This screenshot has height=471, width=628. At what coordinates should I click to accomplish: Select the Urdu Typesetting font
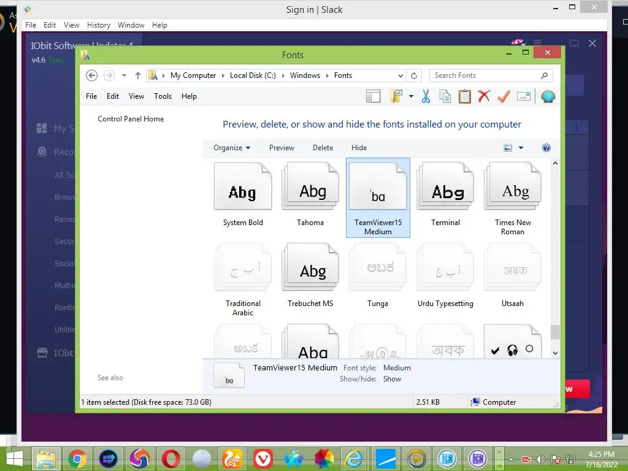click(x=445, y=275)
